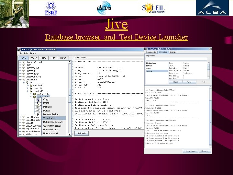Expand the LinacGun server node
Viewport: 233px width, 175px height.
coord(20,71)
